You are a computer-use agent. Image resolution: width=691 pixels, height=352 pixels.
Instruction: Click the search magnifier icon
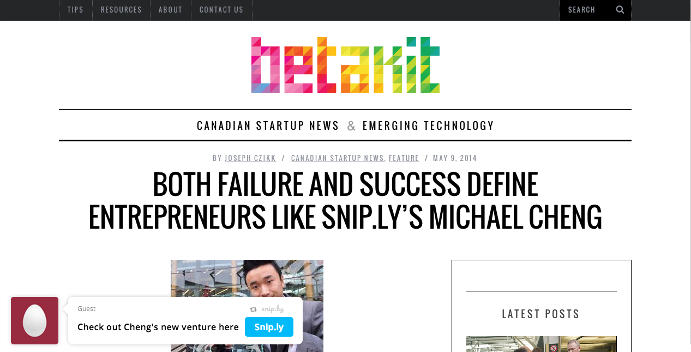pos(620,10)
